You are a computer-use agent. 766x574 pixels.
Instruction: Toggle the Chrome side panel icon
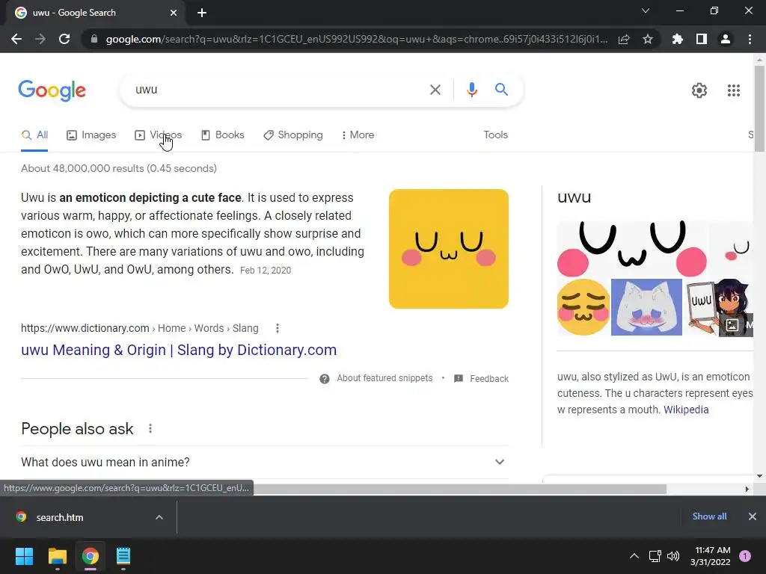click(x=702, y=39)
